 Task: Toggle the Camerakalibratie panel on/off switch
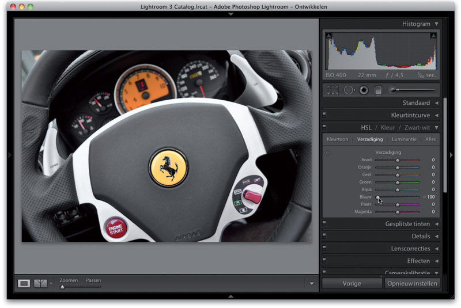pyautogui.click(x=324, y=272)
